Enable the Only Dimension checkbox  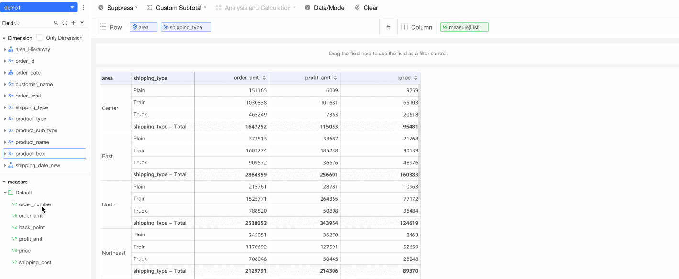tap(40, 38)
